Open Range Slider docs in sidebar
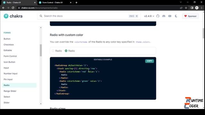The height and width of the screenshot is (115, 205). pos(10,91)
